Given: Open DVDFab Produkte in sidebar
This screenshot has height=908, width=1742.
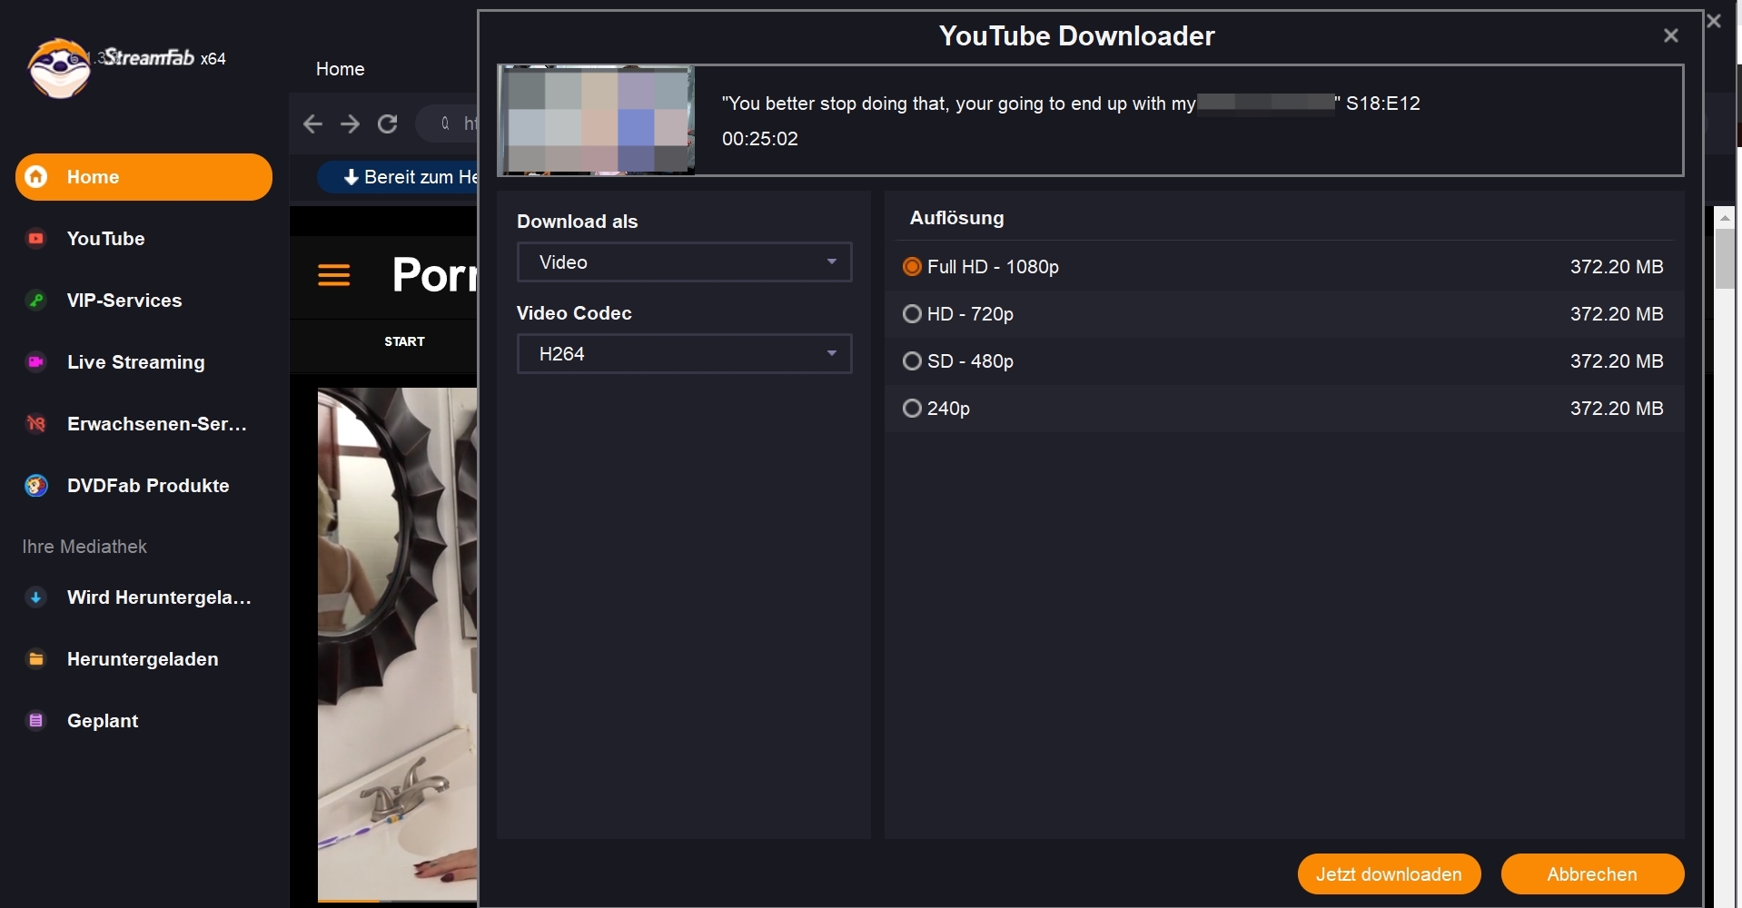Looking at the screenshot, I should tap(144, 486).
